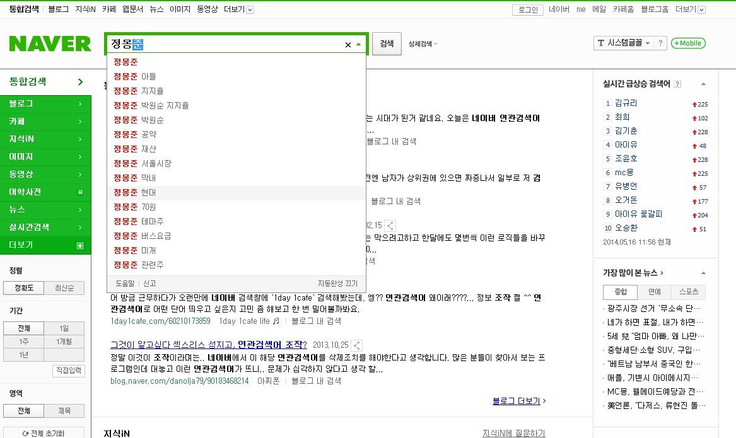The image size is (736, 438).
Task: Open the 동영상 sidebar menu
Action: 45,175
